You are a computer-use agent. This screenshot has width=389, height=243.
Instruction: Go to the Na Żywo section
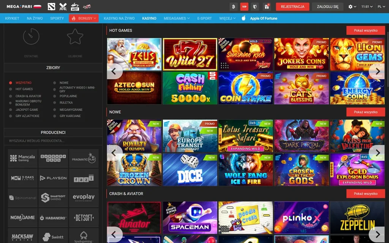tap(35, 18)
